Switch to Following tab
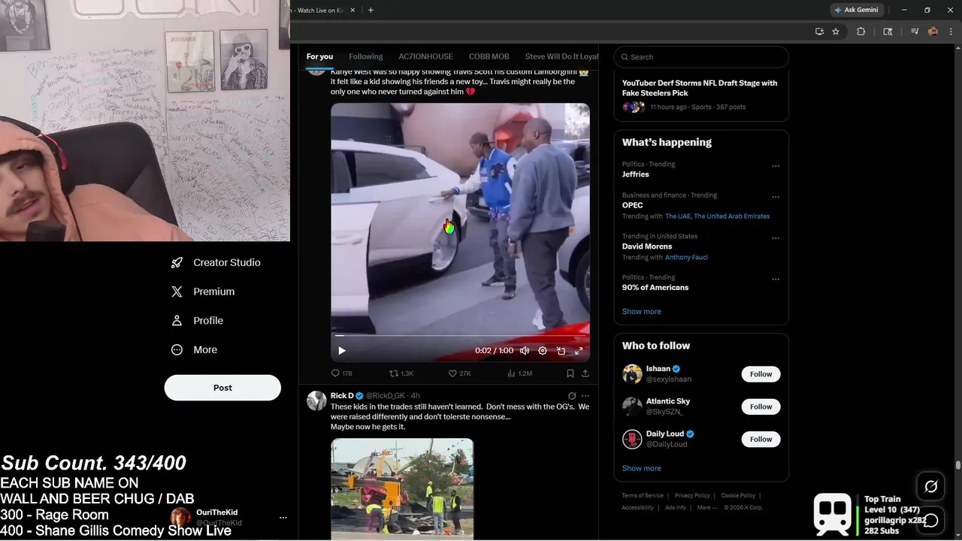 pyautogui.click(x=366, y=56)
